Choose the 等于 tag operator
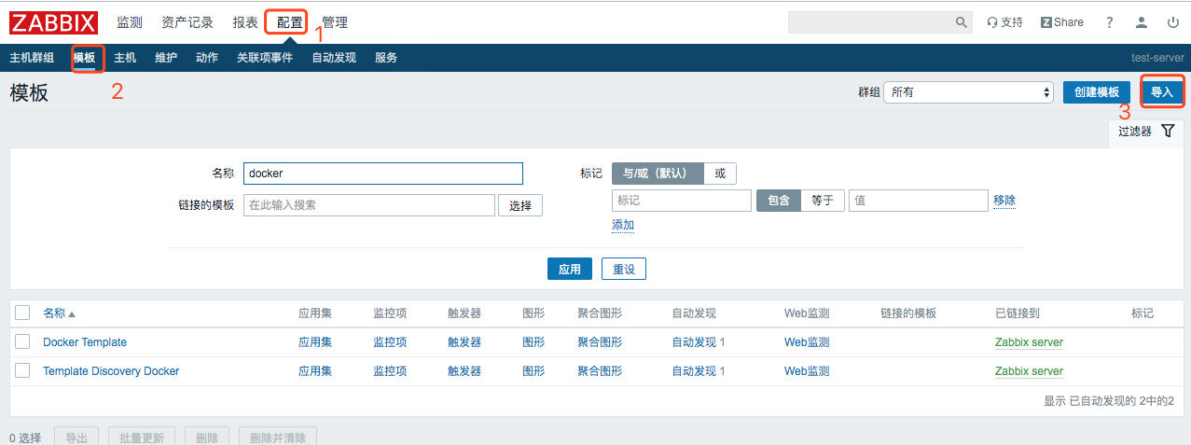Screen dimensions: 1191x445 pyautogui.click(x=823, y=200)
